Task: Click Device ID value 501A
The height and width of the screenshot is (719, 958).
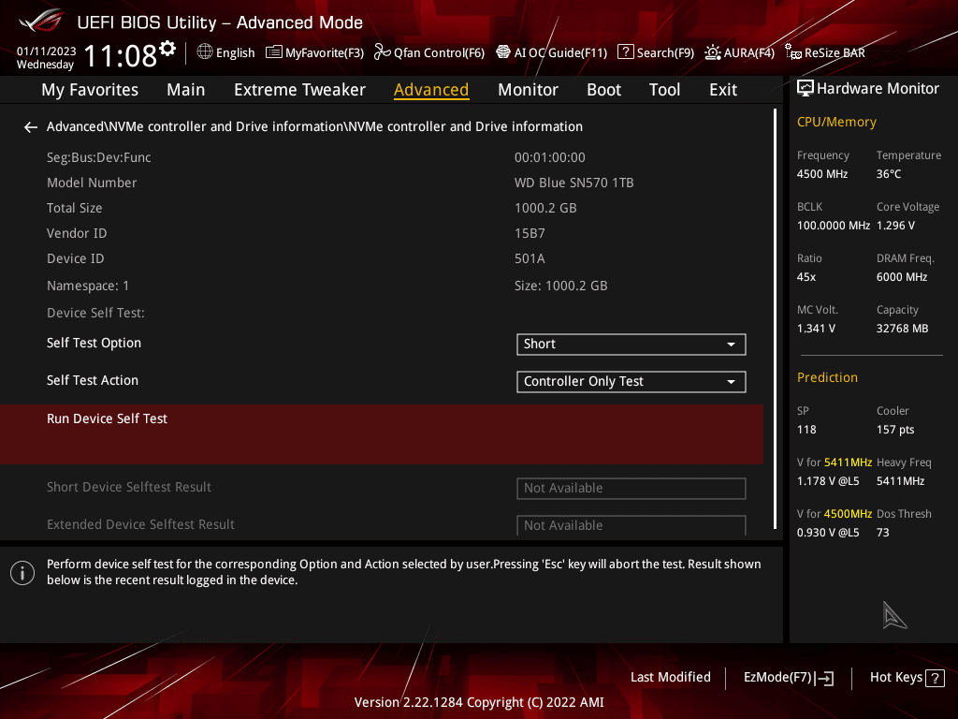Action: [x=530, y=258]
